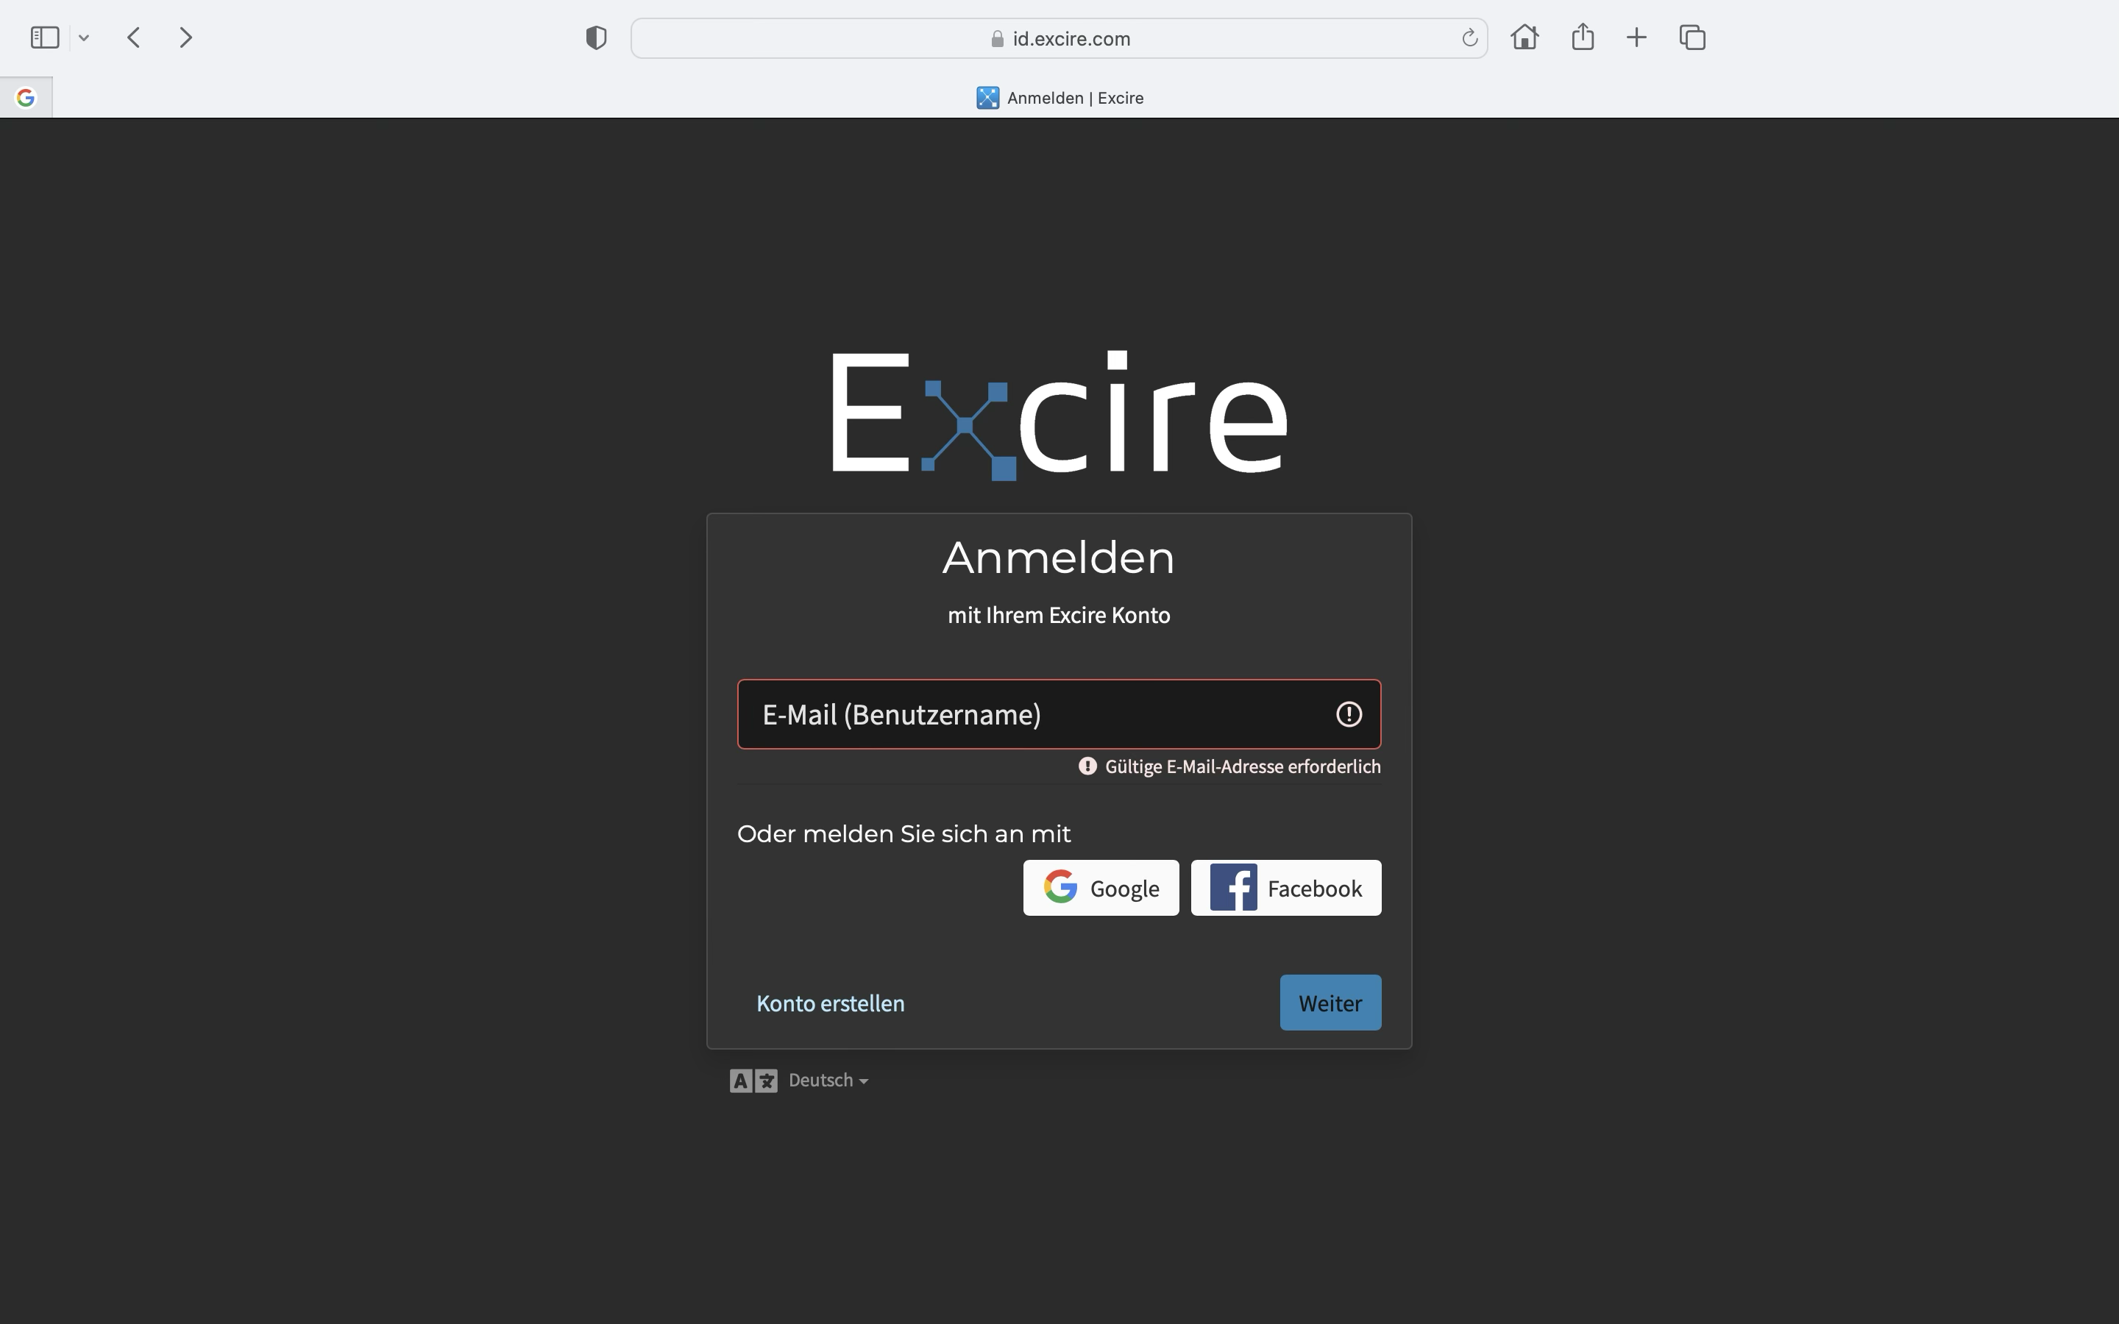This screenshot has width=2119, height=1324.
Task: Click the language translation icon
Action: 753,1081
